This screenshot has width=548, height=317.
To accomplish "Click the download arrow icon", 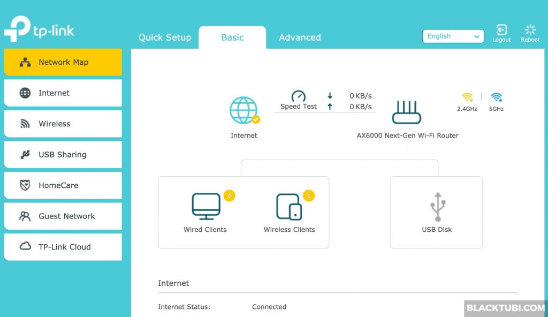I will tap(330, 95).
